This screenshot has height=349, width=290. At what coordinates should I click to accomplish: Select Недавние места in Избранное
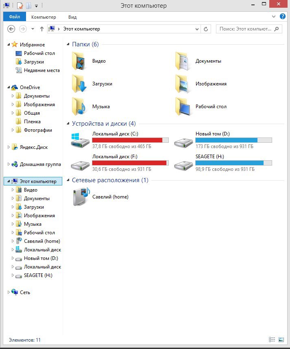point(41,70)
